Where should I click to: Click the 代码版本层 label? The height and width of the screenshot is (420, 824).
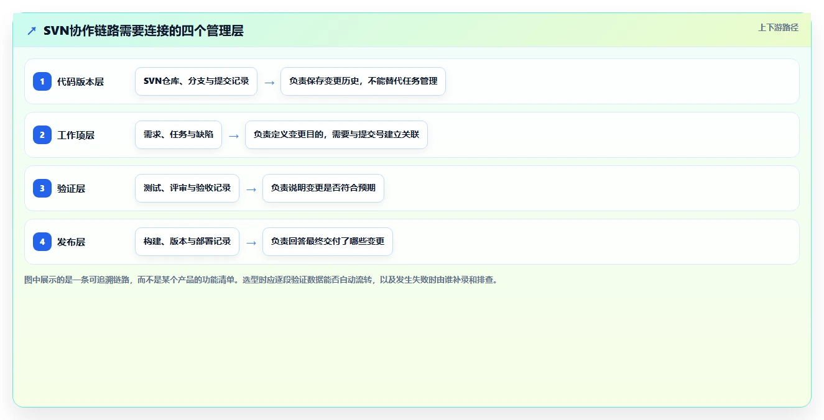pyautogui.click(x=80, y=81)
